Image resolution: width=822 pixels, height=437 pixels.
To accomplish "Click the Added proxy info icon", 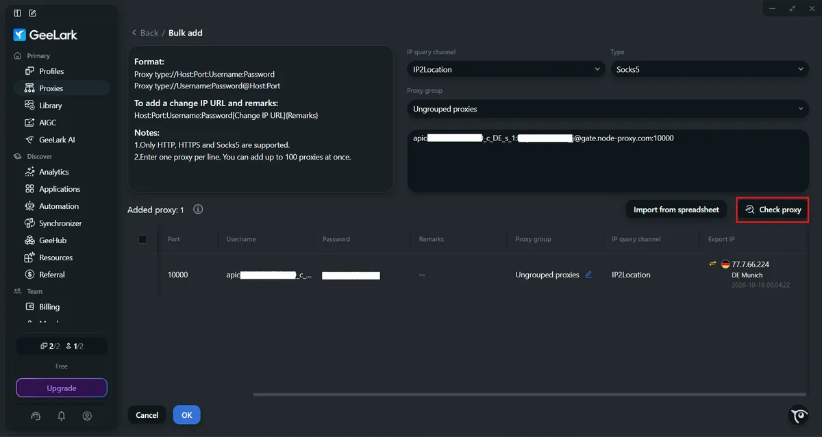I will point(198,210).
